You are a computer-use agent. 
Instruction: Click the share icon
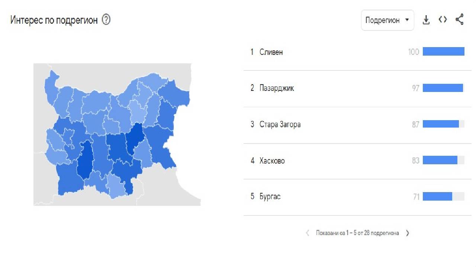(460, 19)
